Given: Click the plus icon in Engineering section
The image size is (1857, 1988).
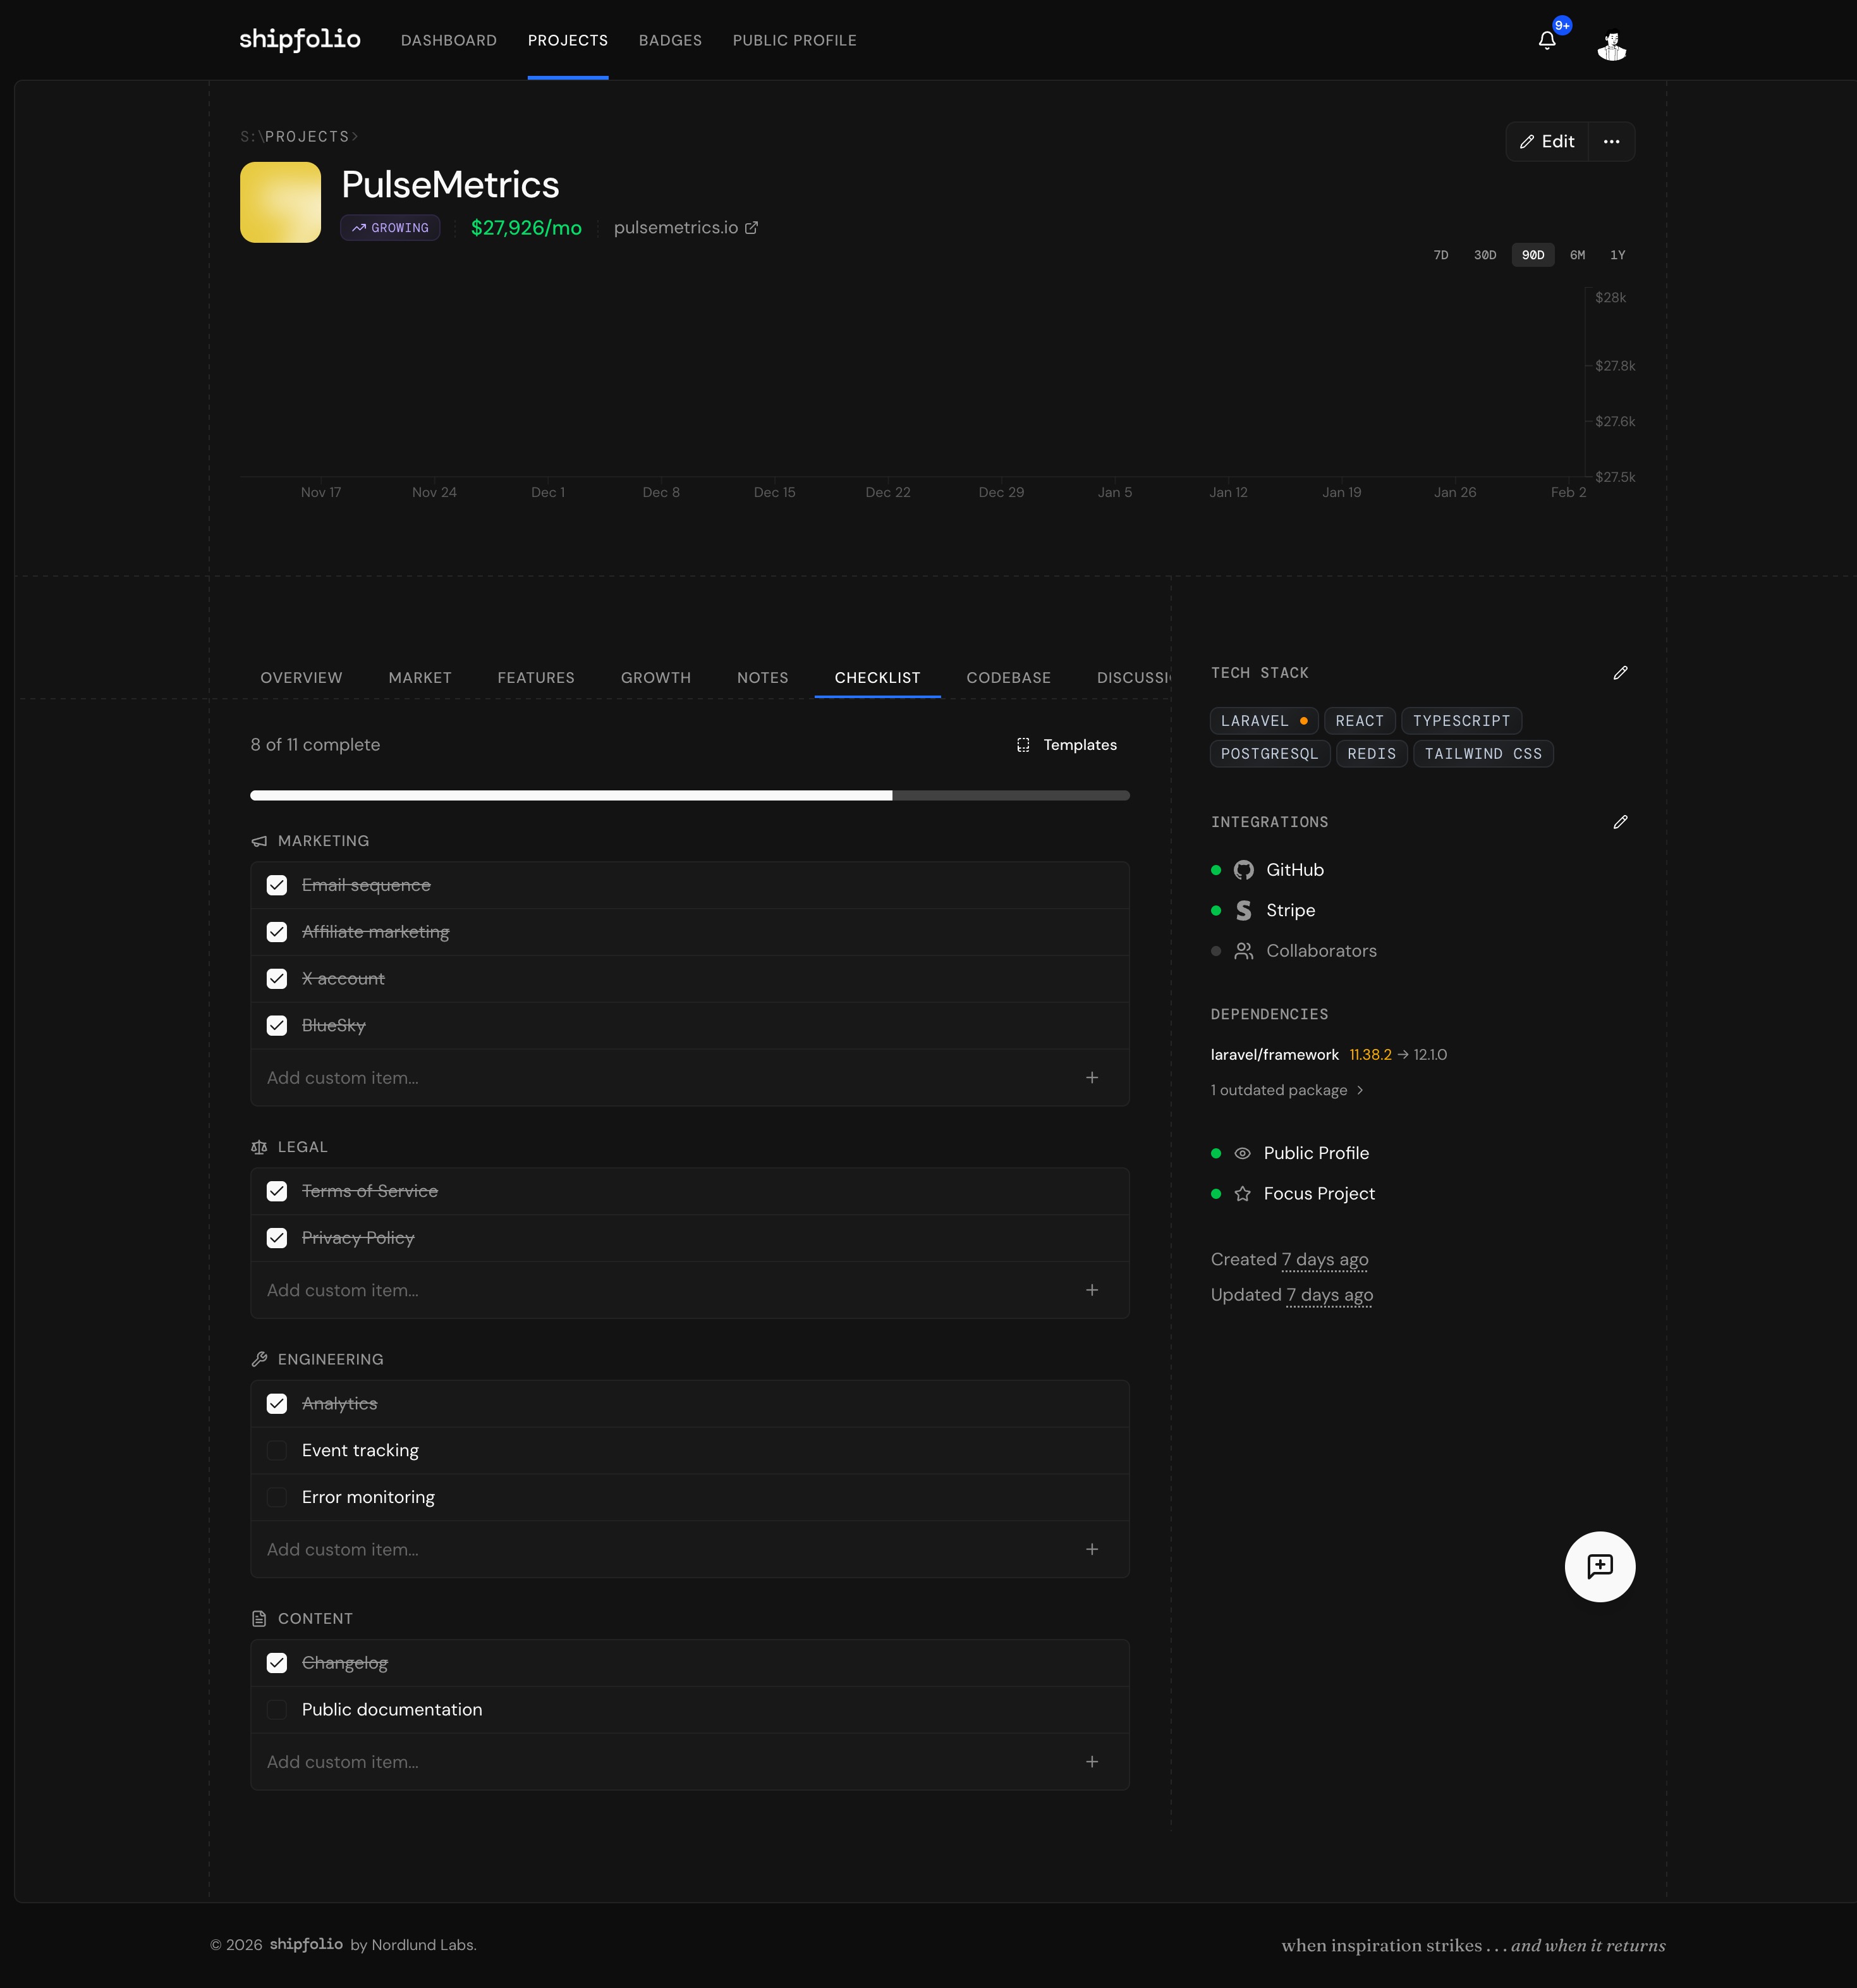Looking at the screenshot, I should [x=1092, y=1549].
